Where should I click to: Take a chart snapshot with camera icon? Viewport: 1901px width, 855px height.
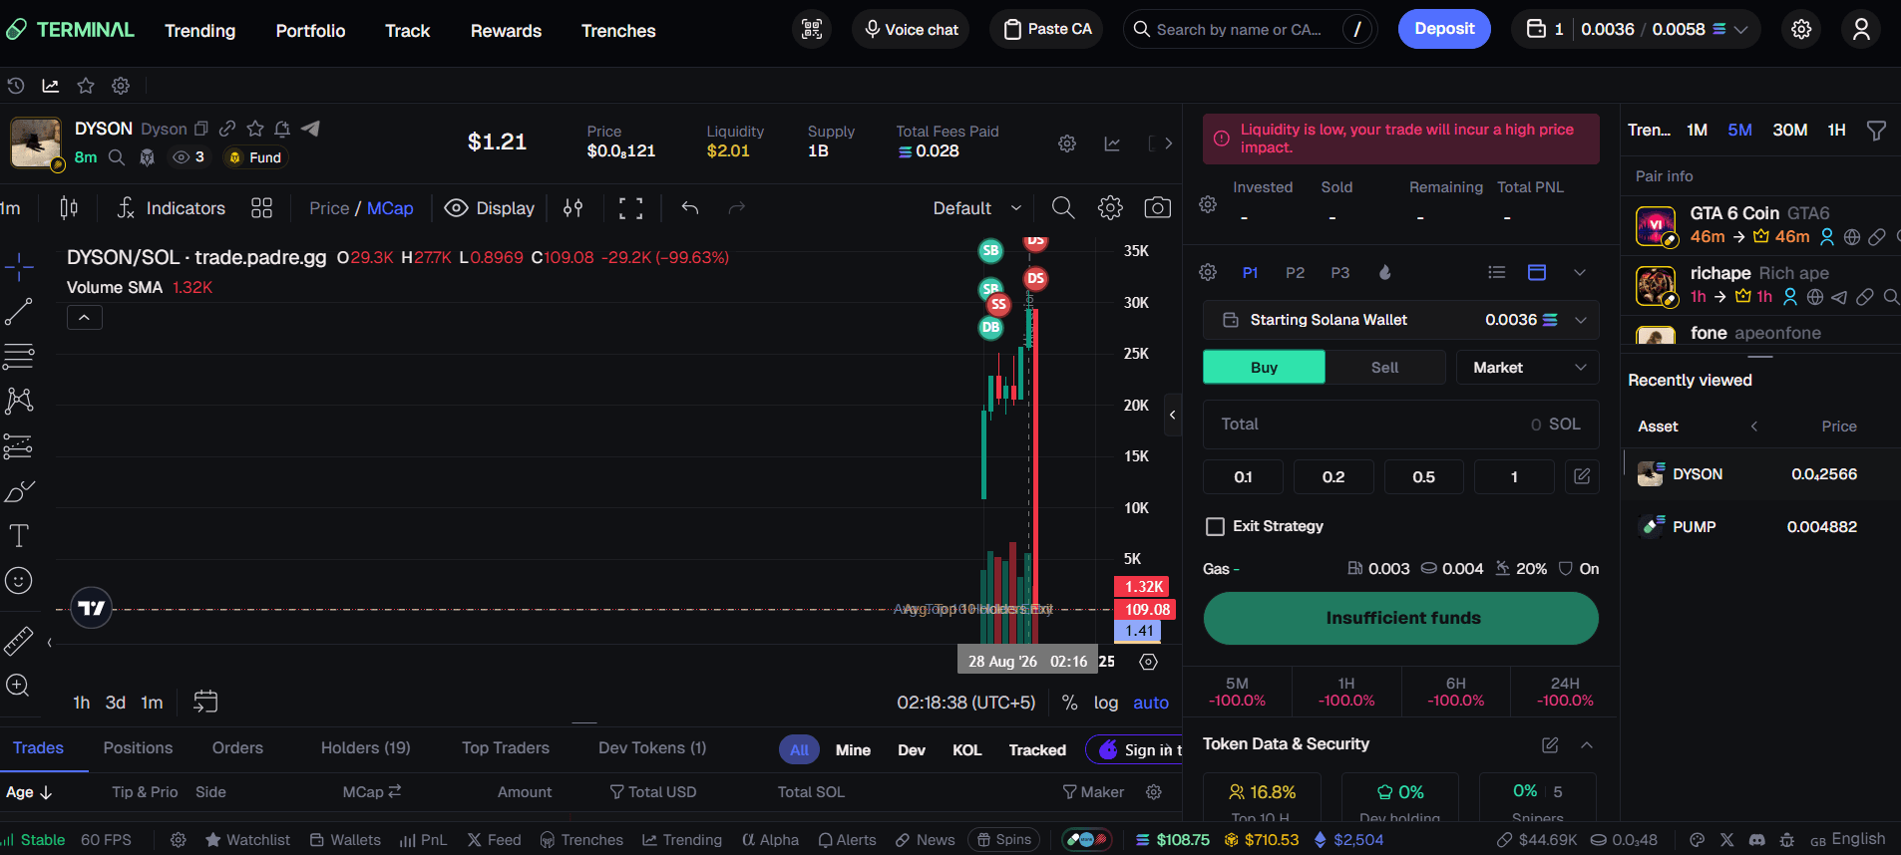click(x=1157, y=207)
